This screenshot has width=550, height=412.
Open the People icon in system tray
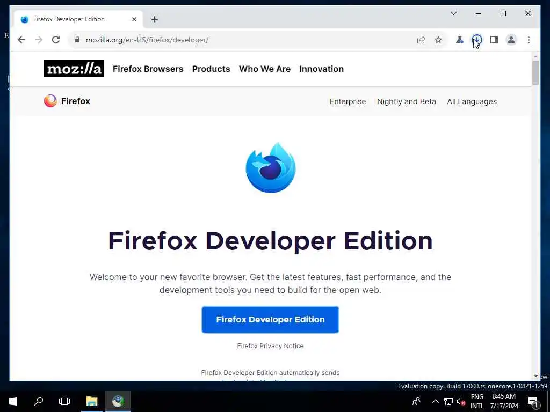(416, 401)
